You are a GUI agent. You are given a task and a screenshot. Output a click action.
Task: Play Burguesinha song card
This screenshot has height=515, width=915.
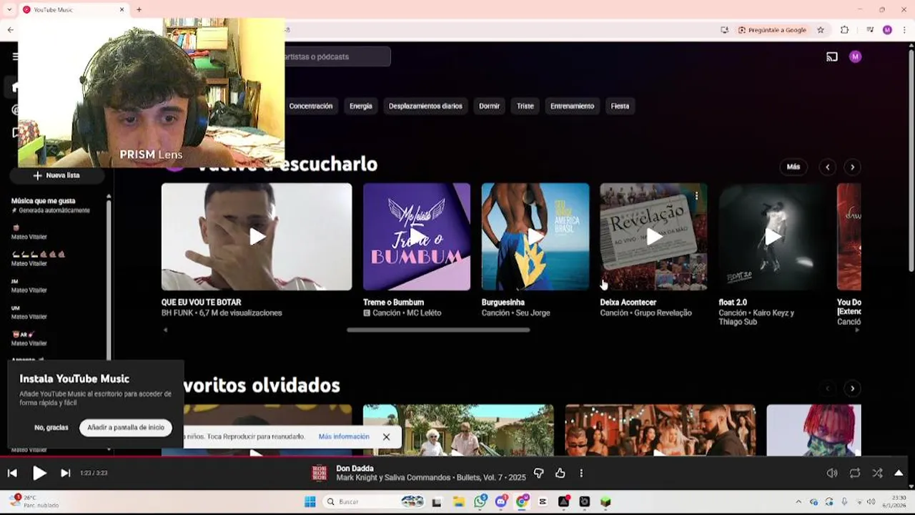click(x=535, y=237)
